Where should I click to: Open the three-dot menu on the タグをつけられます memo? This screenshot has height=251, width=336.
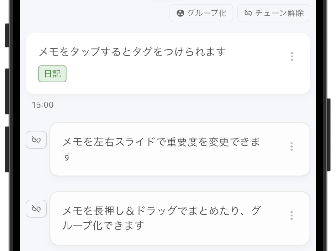point(292,56)
